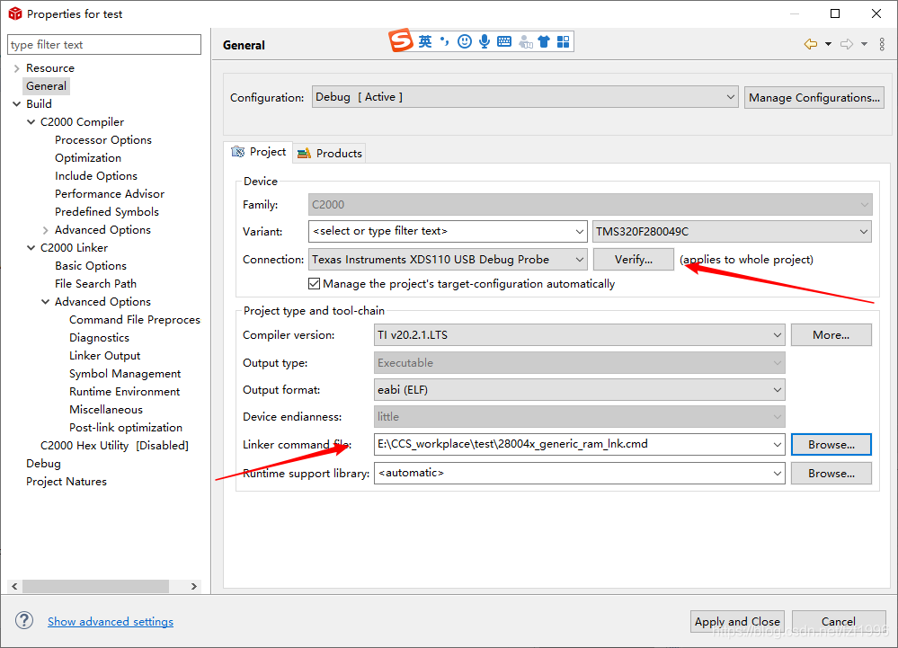This screenshot has height=648, width=898.
Task: Click the help question mark icon
Action: click(24, 620)
